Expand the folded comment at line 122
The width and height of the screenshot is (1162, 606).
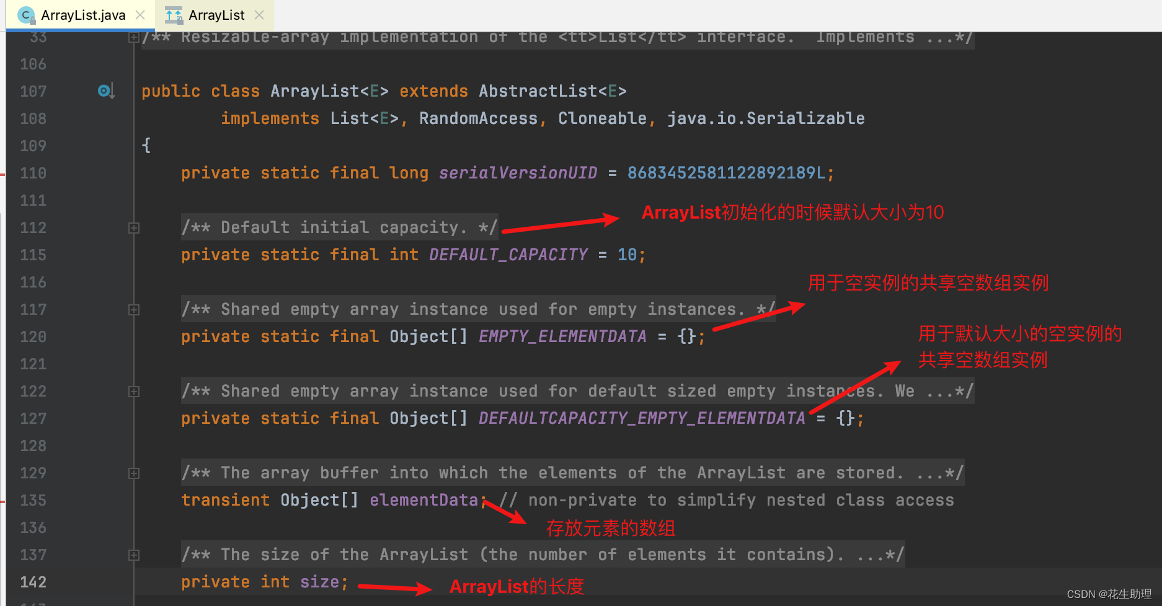pyautogui.click(x=133, y=392)
